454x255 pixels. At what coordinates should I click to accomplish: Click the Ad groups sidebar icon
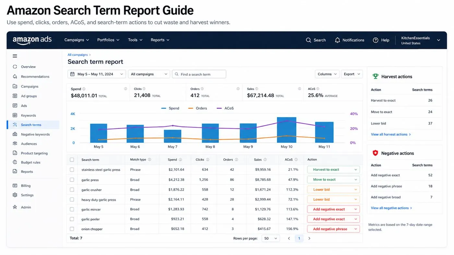15,96
